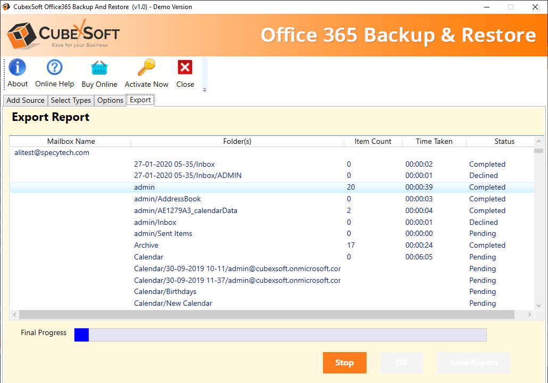Click the Buy Online basket icon
The image size is (548, 383).
[x=99, y=68]
